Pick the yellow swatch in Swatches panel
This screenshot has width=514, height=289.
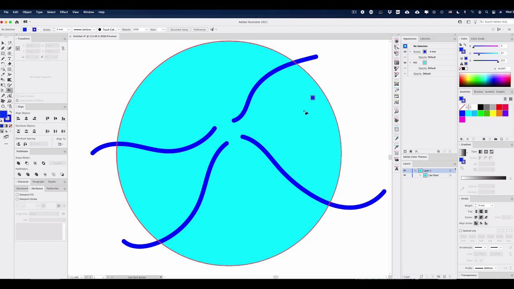493,114
